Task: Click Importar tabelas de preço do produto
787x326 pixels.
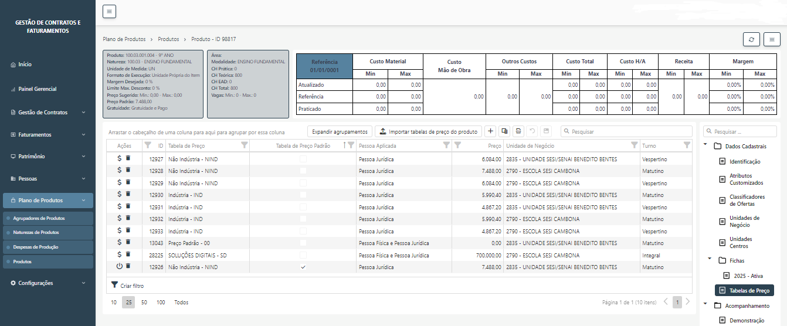Action: pos(428,131)
